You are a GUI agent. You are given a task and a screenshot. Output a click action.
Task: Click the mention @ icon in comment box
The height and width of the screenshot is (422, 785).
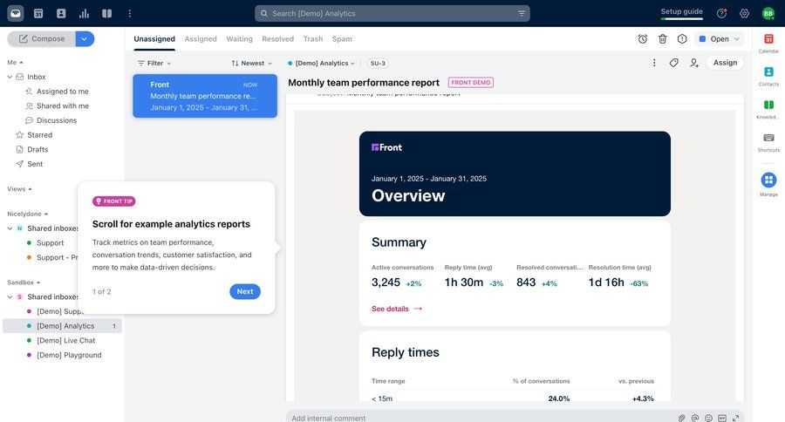(695, 418)
